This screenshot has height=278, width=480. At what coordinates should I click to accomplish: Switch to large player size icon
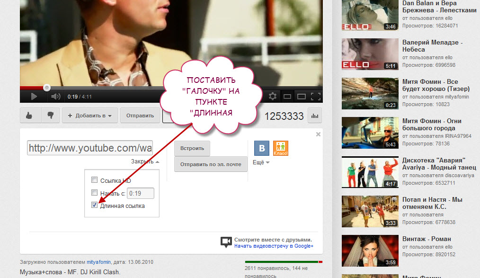tap(302, 97)
